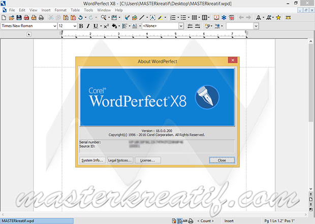Click the Copy icon in the toolbar
The width and height of the screenshot is (315, 224).
click(x=58, y=18)
